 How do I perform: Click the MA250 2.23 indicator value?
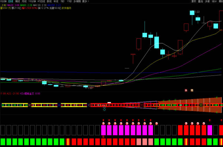(x=54, y=5)
